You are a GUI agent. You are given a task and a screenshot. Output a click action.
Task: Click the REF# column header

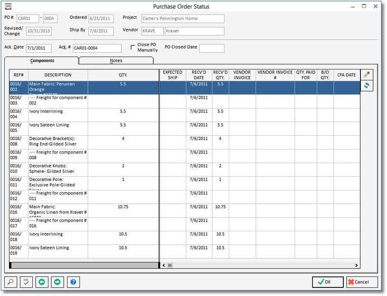point(19,75)
